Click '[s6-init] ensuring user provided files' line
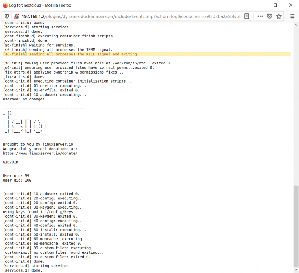299x273 pixels. click(79, 68)
